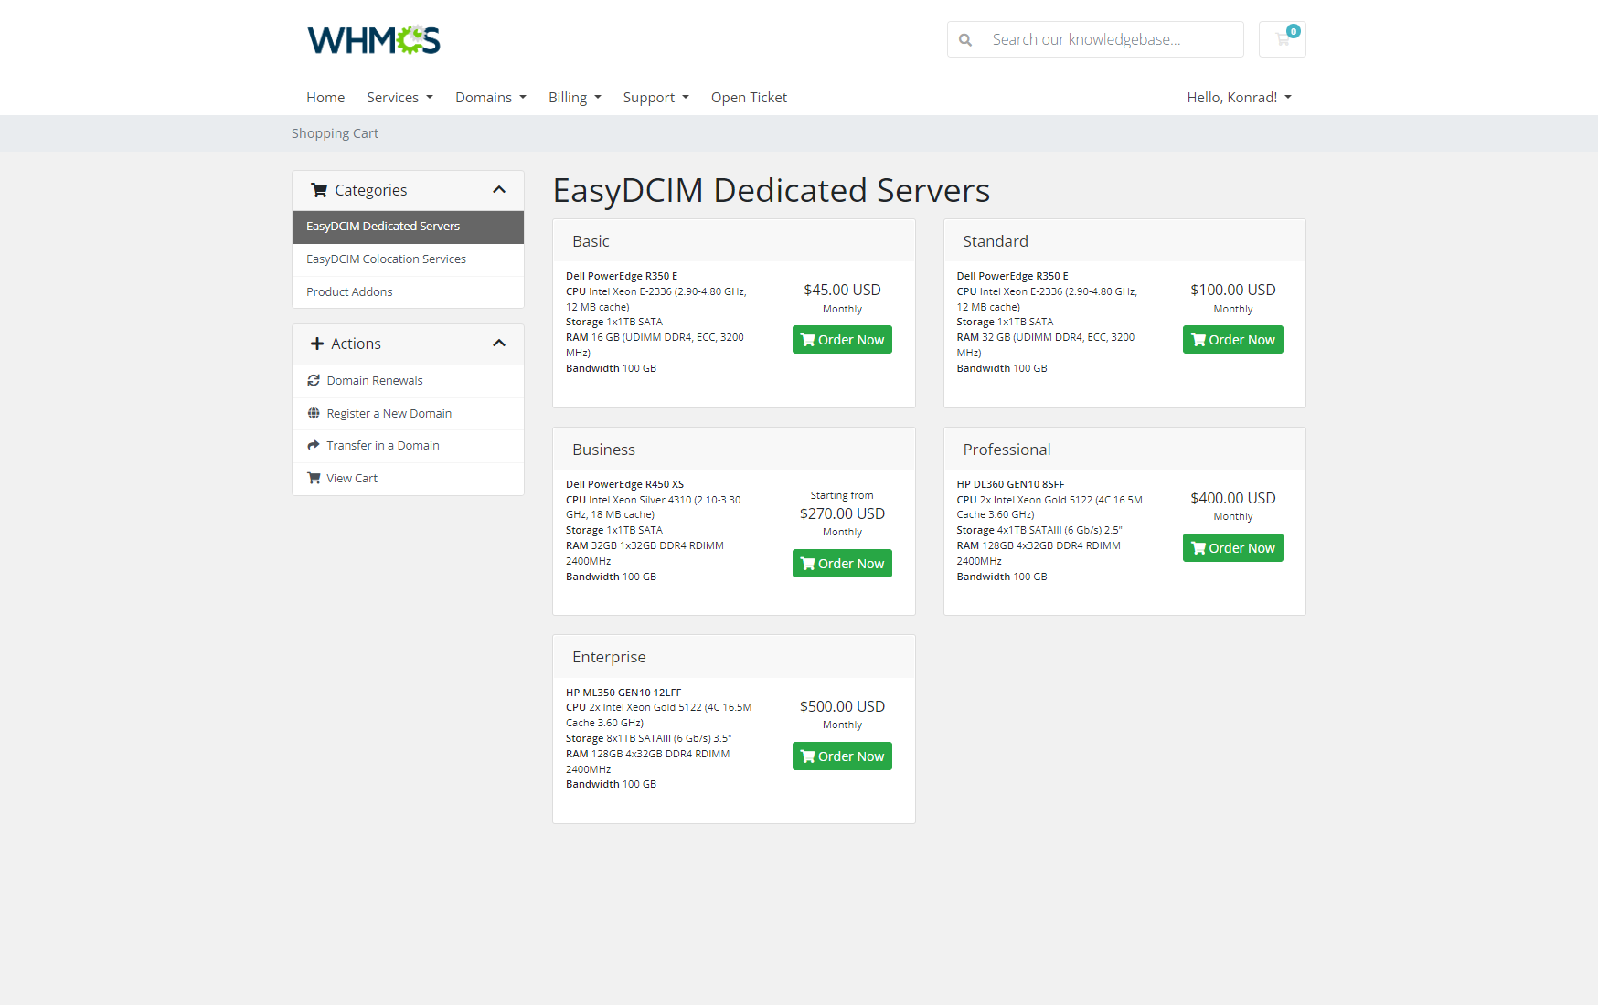
Task: Open the Billing dropdown menu
Action: point(575,98)
